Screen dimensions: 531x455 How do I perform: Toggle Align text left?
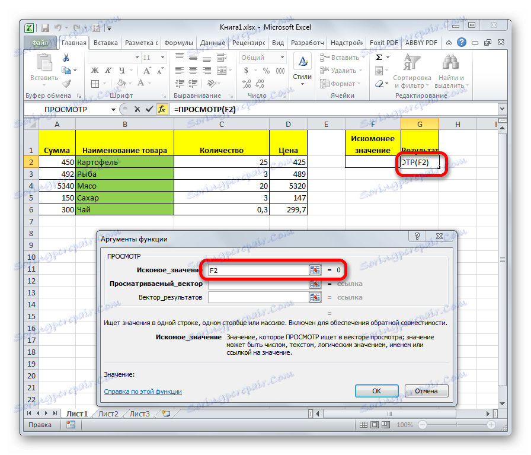pyautogui.click(x=180, y=71)
